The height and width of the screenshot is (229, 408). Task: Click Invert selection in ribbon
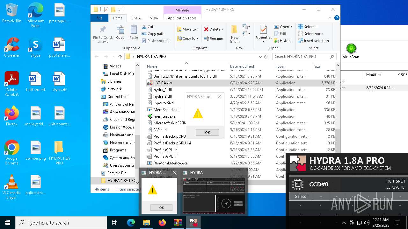pos(313,41)
